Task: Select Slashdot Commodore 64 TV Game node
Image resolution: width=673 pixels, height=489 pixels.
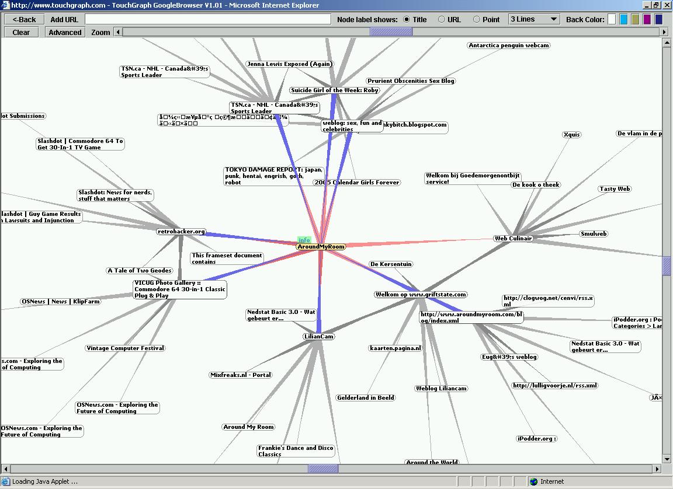Action: click(80, 144)
